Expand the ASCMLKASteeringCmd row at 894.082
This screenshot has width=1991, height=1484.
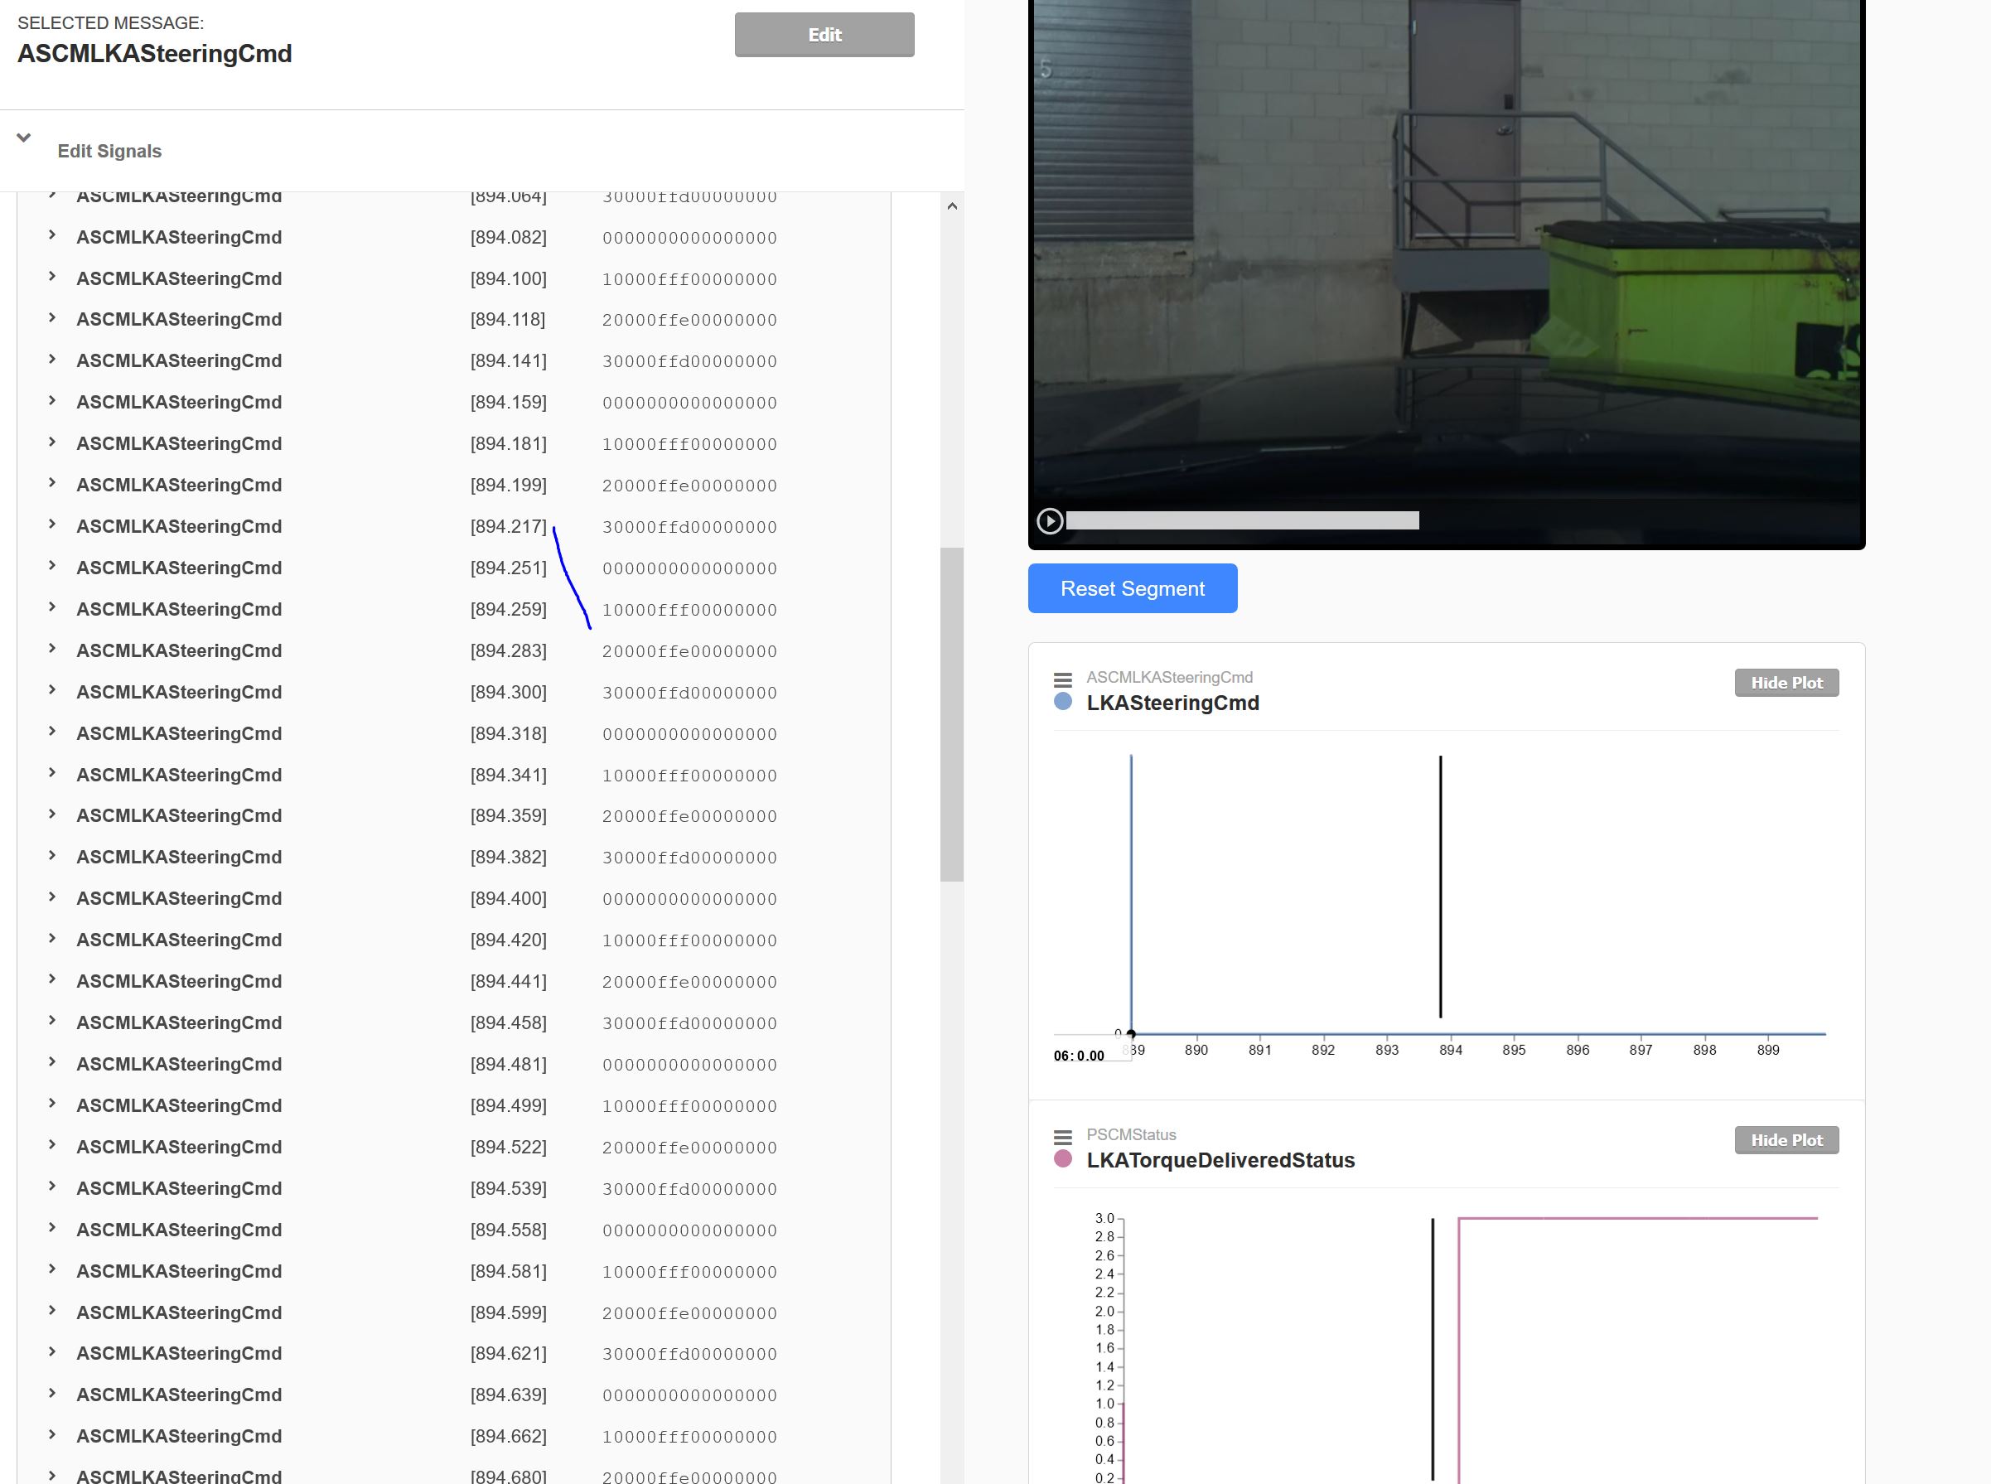51,236
